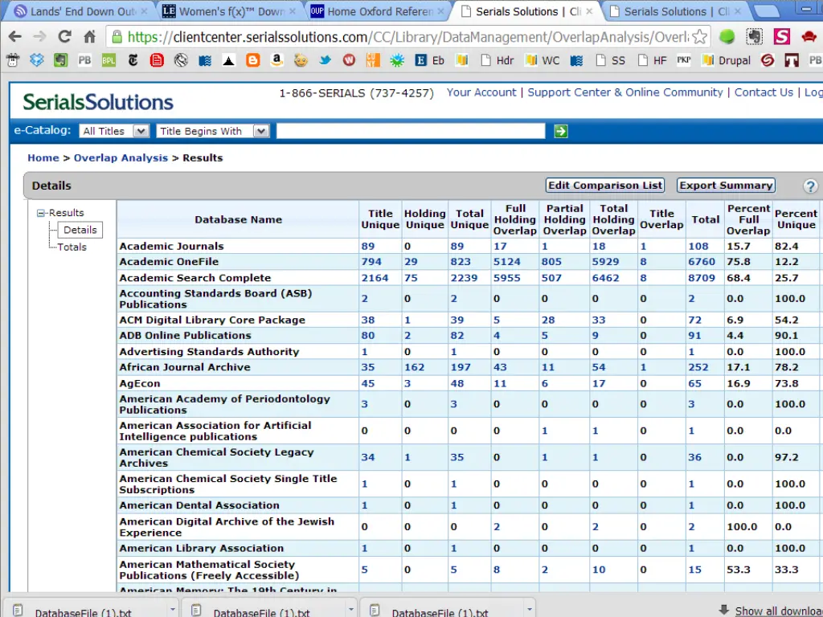Open the PKP bookmark
Image resolution: width=823 pixels, height=617 pixels.
click(683, 60)
